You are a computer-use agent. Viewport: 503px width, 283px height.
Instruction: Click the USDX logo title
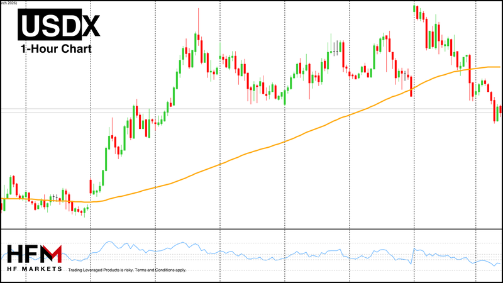pyautogui.click(x=59, y=25)
